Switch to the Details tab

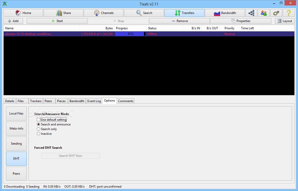[10, 101]
